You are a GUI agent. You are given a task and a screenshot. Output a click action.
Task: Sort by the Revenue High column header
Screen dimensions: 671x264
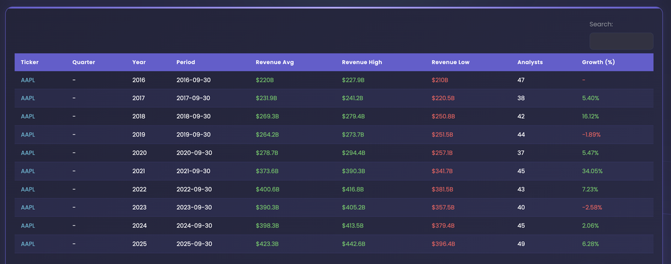(x=362, y=62)
